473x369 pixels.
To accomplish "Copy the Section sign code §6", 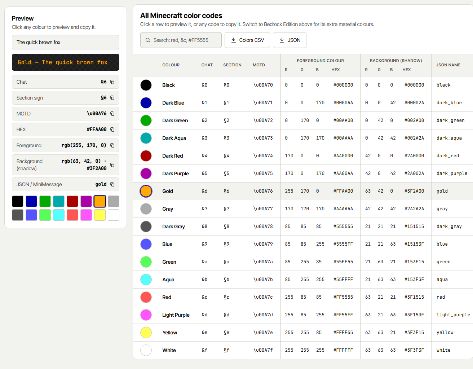I will tap(112, 98).
